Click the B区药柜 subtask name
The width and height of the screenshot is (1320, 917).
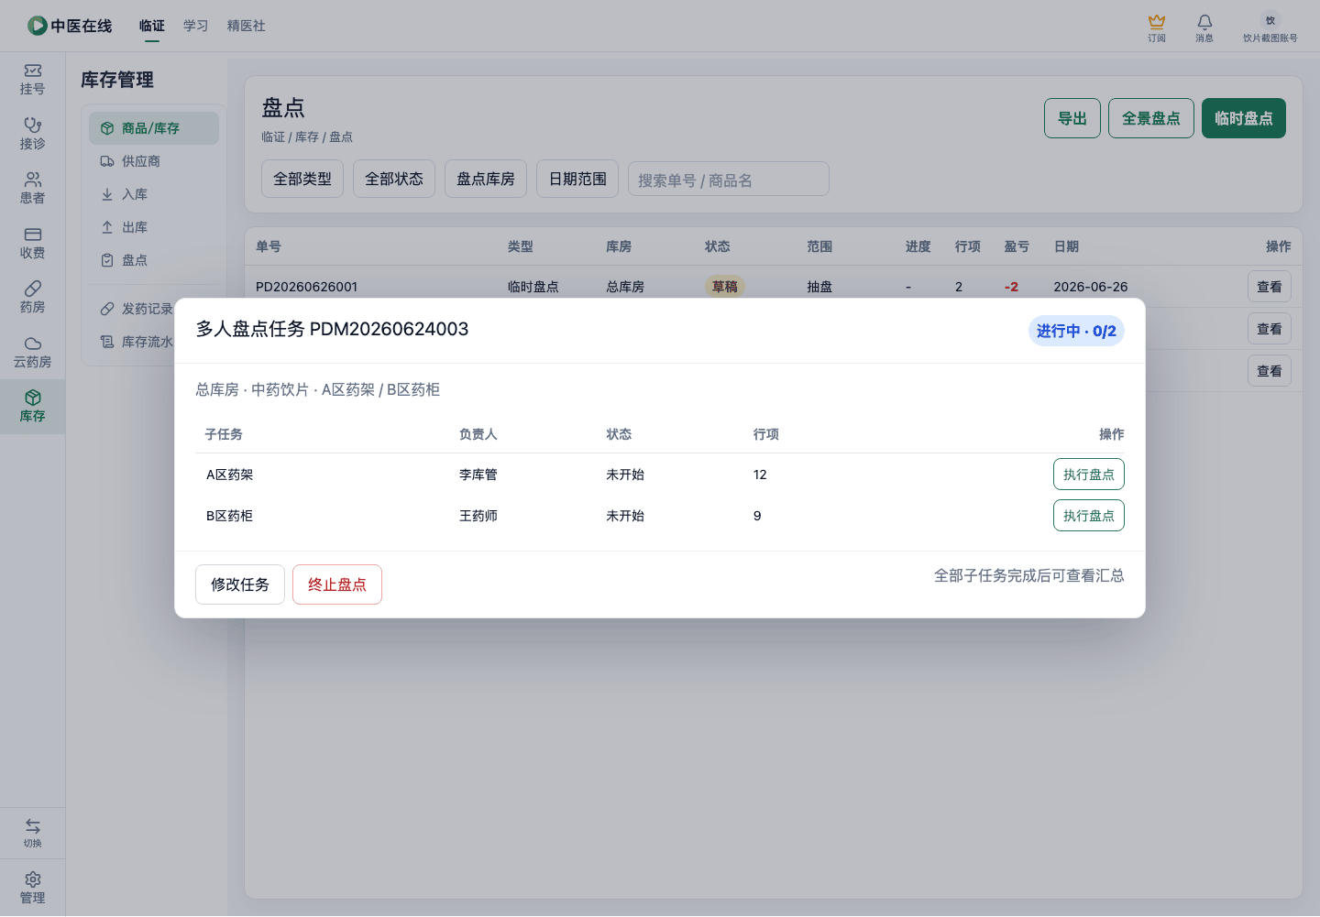click(229, 516)
